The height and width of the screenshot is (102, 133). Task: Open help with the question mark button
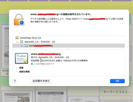(x=15, y=81)
